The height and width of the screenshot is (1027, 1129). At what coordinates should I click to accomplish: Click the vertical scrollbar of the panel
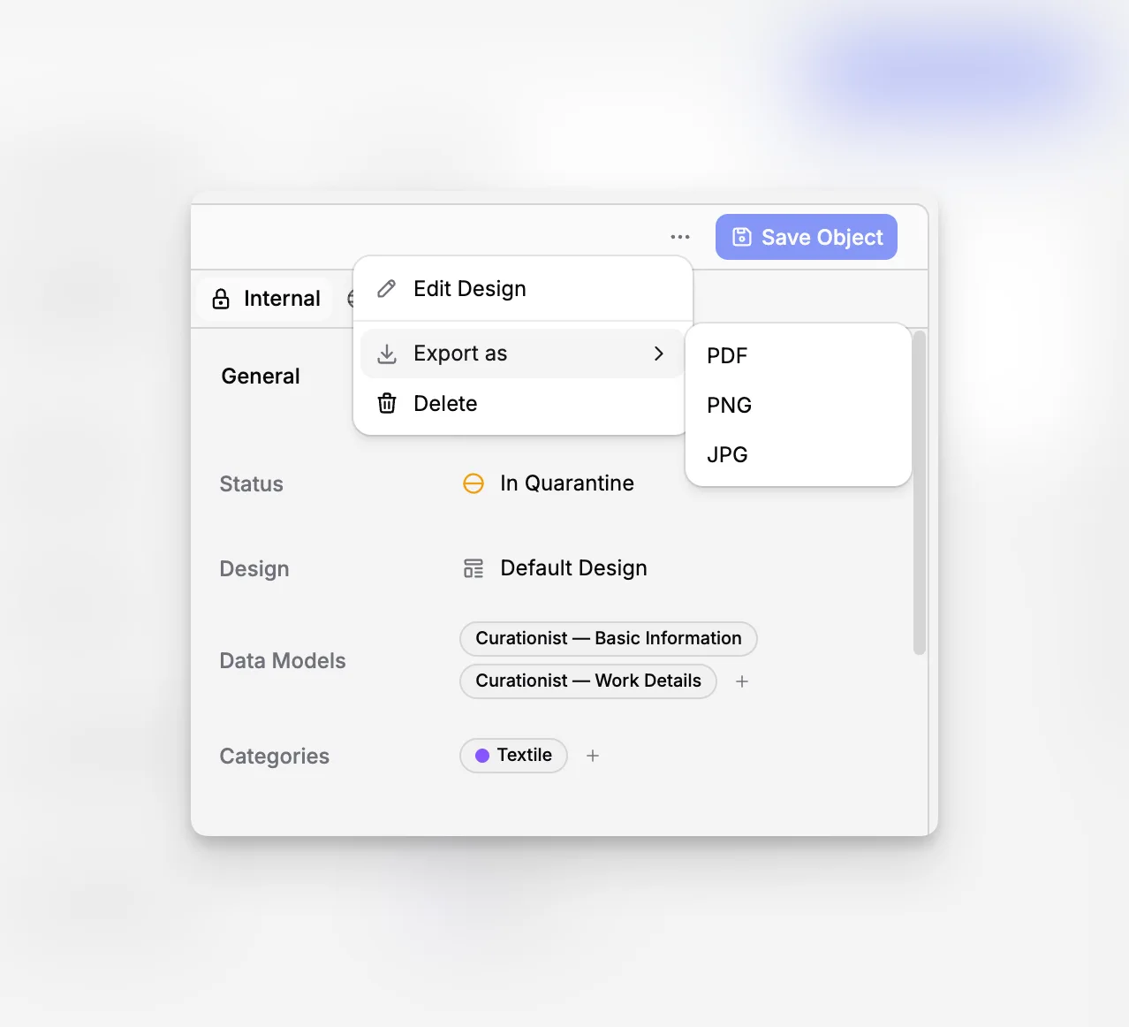tap(920, 492)
